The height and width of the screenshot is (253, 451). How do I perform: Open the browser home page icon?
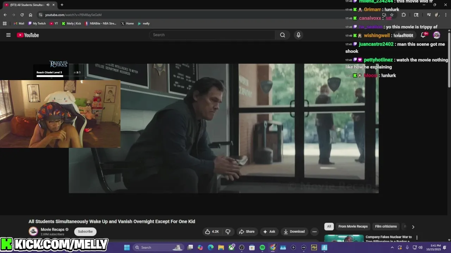pos(30,15)
